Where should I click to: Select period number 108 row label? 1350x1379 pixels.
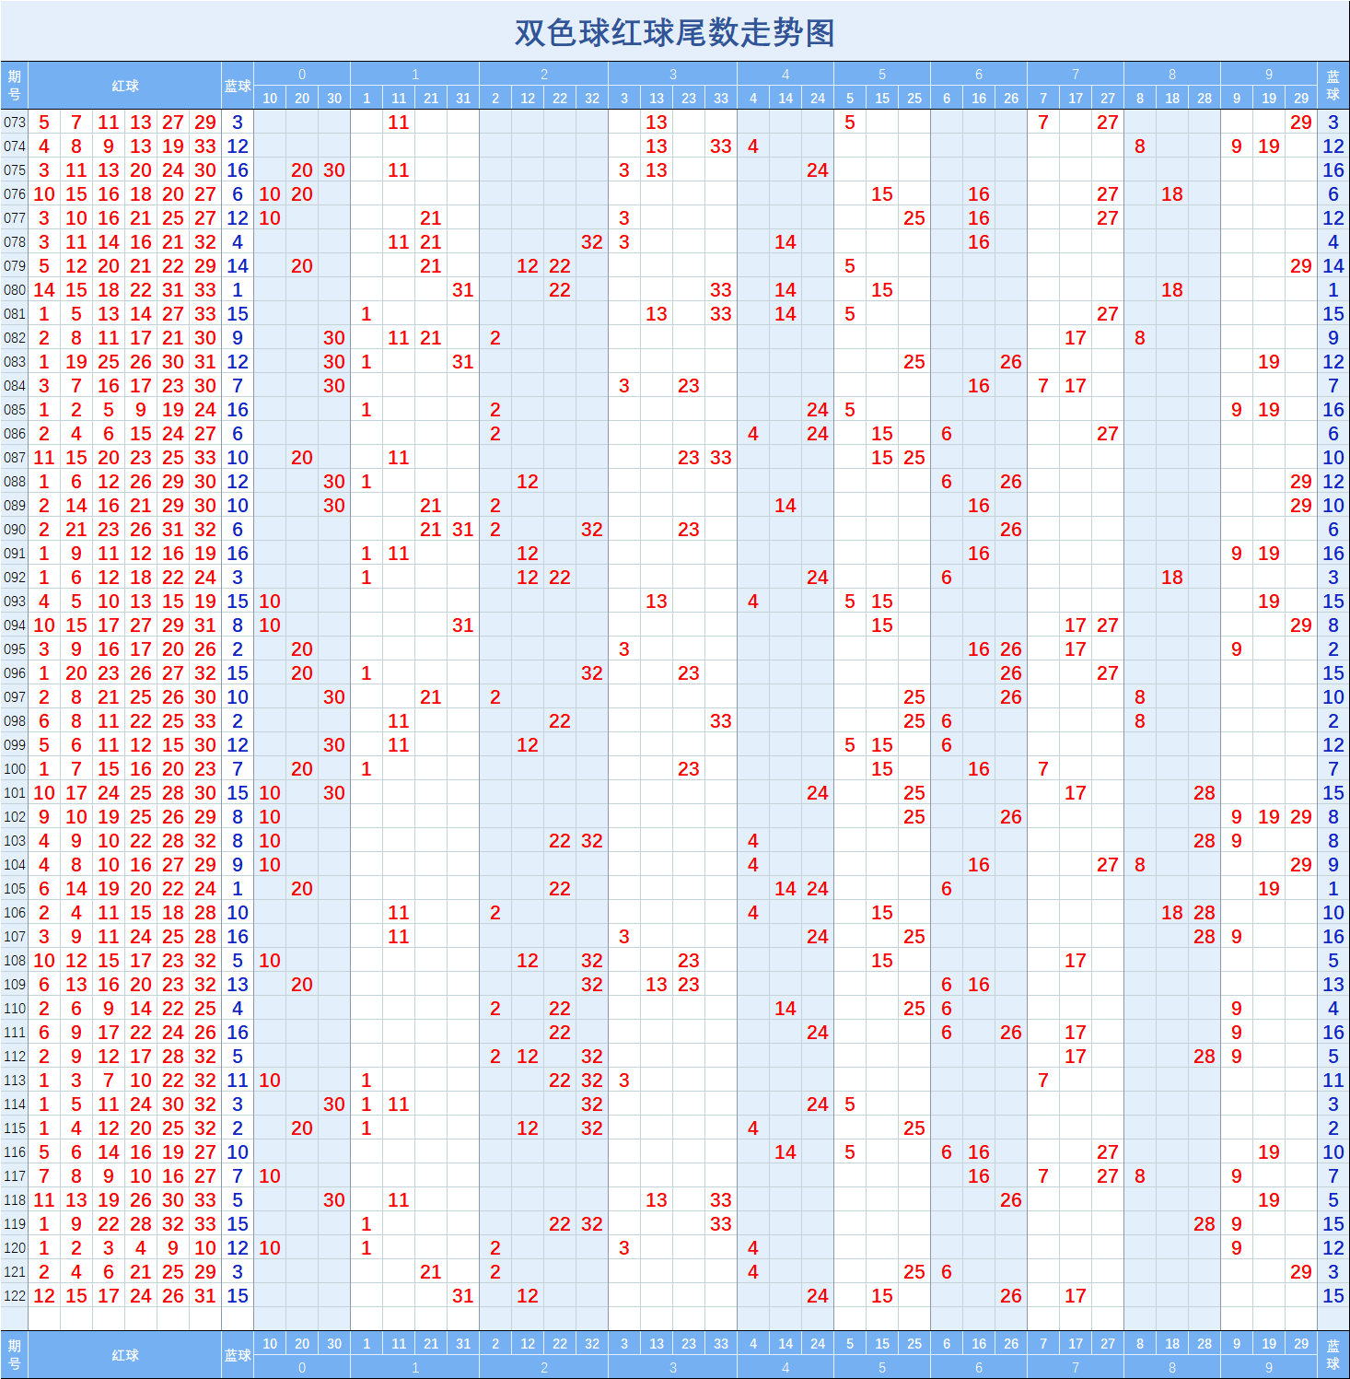tap(15, 961)
